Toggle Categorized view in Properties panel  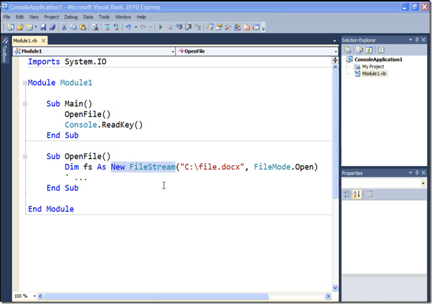347,194
